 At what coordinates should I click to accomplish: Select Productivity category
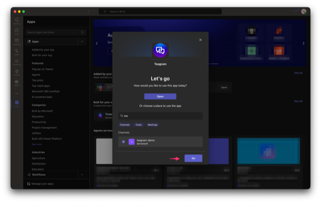pos(39,122)
